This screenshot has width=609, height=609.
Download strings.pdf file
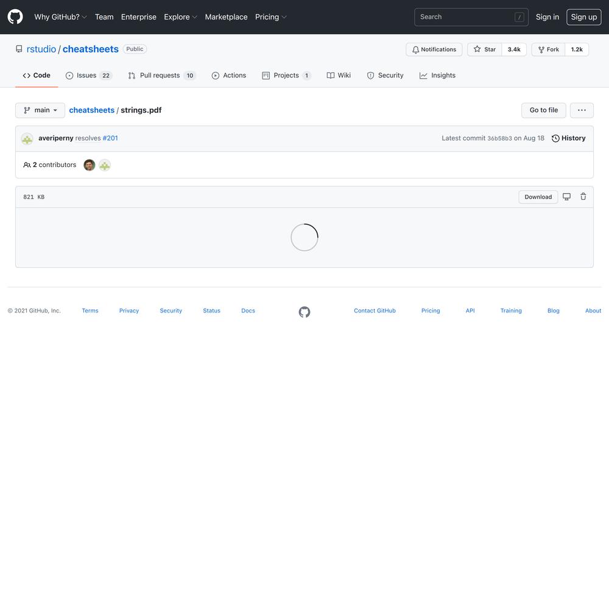point(538,197)
